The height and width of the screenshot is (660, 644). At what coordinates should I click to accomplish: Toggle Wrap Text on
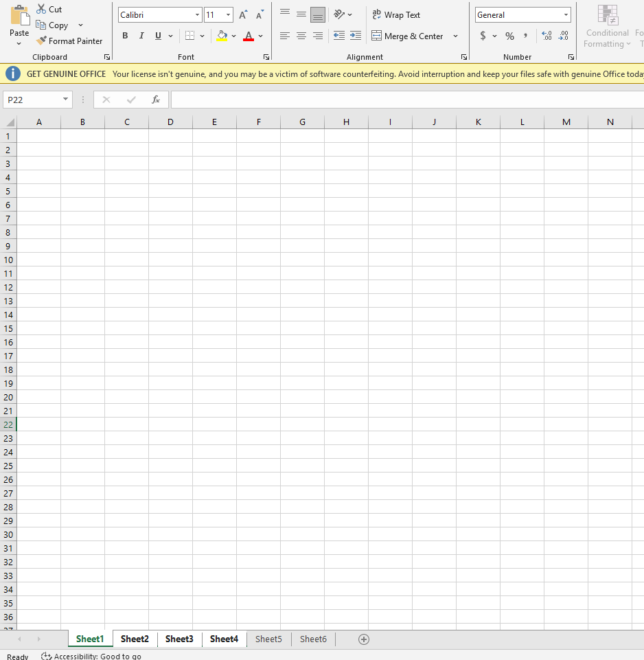tap(396, 15)
